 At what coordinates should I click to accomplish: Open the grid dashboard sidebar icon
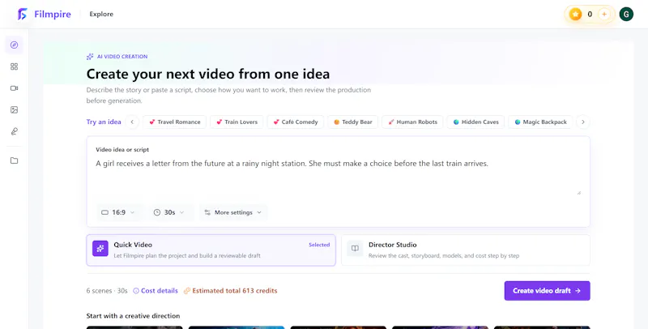point(14,66)
